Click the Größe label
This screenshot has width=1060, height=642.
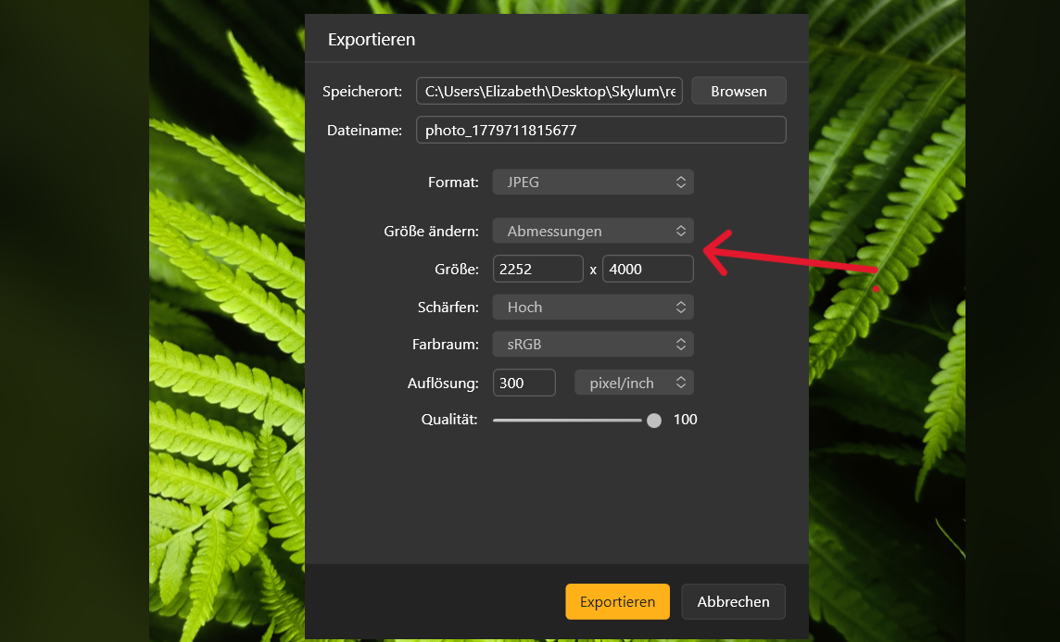point(456,269)
